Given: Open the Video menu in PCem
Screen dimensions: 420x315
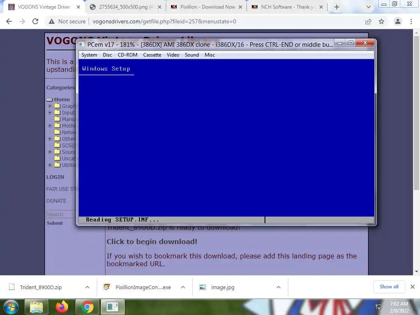Looking at the screenshot, I should click(x=173, y=55).
